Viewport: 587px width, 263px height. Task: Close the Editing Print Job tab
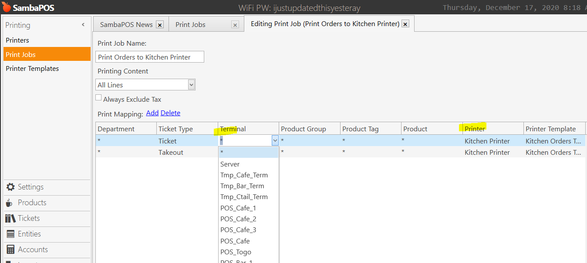click(x=405, y=24)
